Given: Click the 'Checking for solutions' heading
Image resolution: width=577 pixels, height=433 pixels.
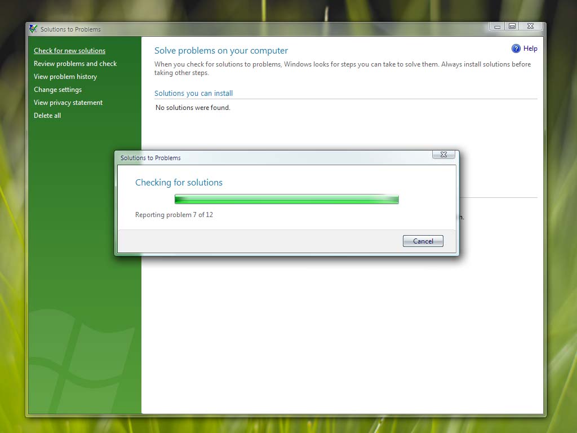Looking at the screenshot, I should pos(179,182).
